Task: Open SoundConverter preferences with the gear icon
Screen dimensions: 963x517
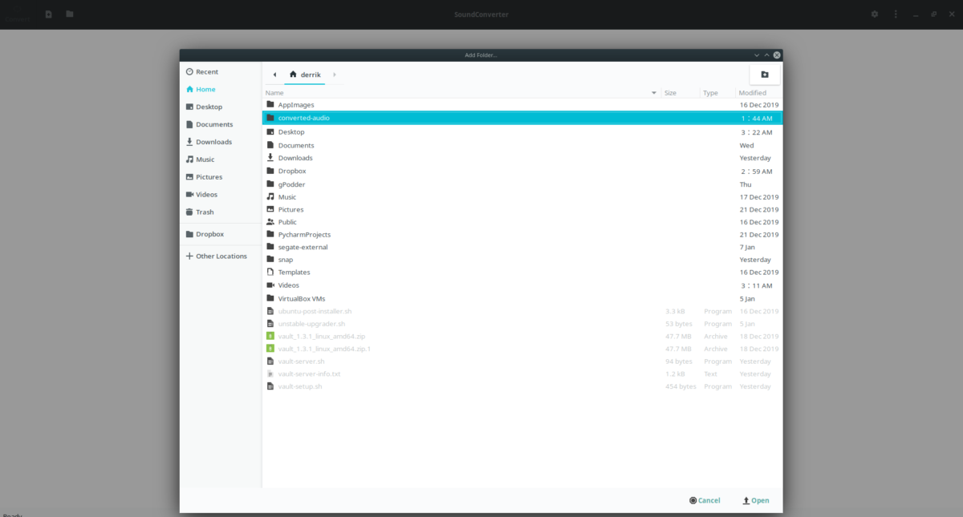Action: 874,14
